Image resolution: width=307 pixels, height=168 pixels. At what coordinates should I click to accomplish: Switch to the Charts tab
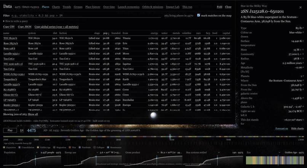pos(56,7)
